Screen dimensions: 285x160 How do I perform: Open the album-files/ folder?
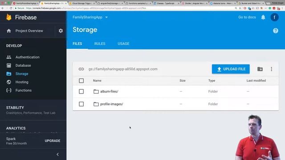(109, 92)
